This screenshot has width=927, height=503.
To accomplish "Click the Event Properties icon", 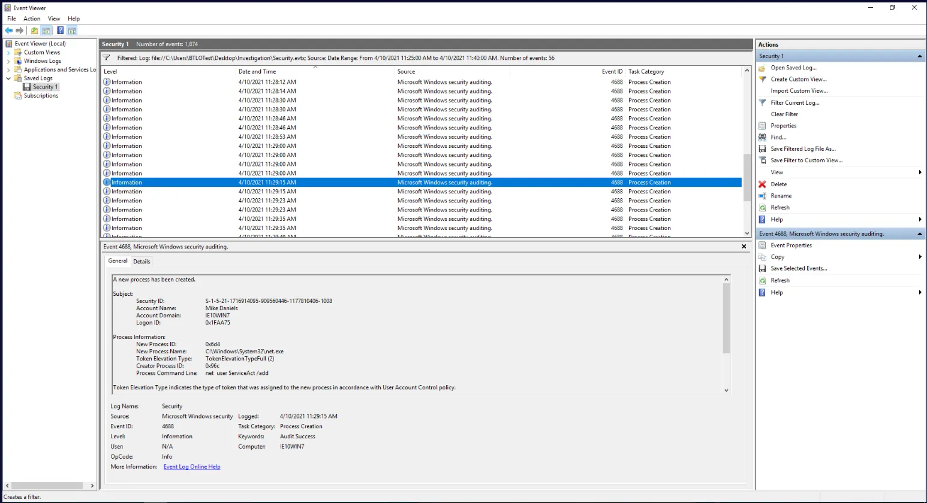I will (x=762, y=246).
